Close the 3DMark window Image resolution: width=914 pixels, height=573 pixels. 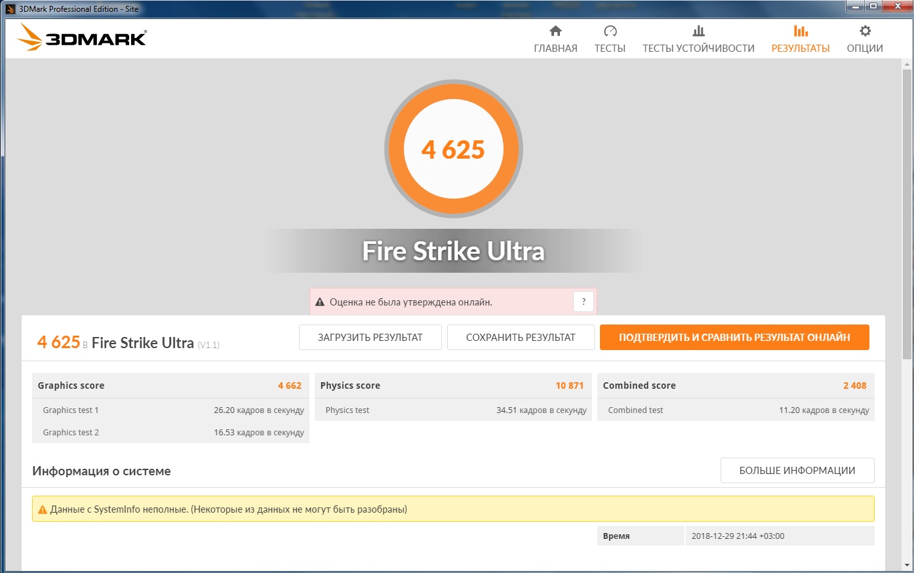pos(896,7)
